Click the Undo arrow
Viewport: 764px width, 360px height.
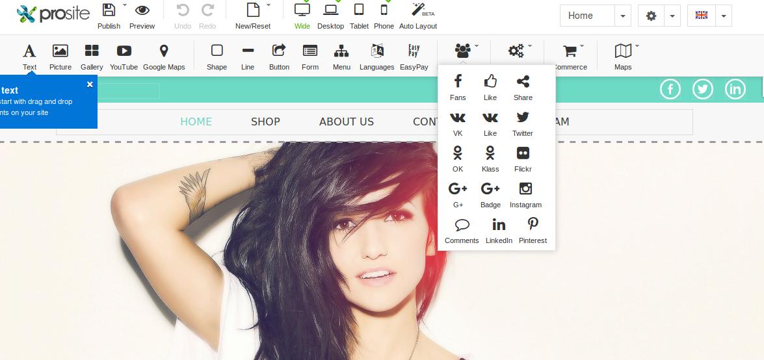(x=183, y=10)
